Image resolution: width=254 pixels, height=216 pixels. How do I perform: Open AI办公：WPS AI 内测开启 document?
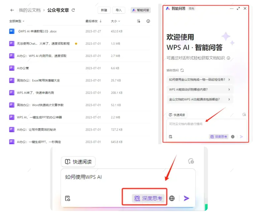(42, 56)
